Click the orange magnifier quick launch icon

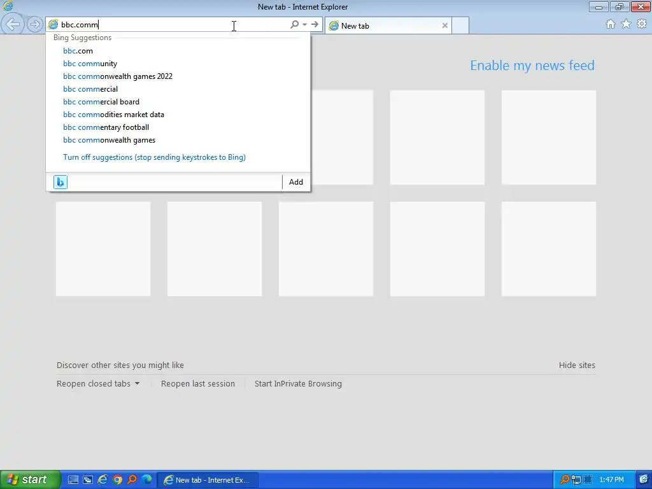[x=132, y=480]
